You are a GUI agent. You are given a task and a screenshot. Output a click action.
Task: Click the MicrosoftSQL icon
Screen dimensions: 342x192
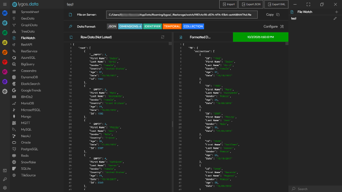pyautogui.click(x=14, y=110)
